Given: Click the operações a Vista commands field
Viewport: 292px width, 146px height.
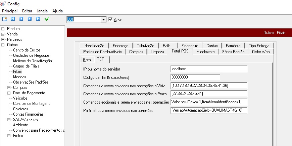Looking at the screenshot, I should click(209, 86).
